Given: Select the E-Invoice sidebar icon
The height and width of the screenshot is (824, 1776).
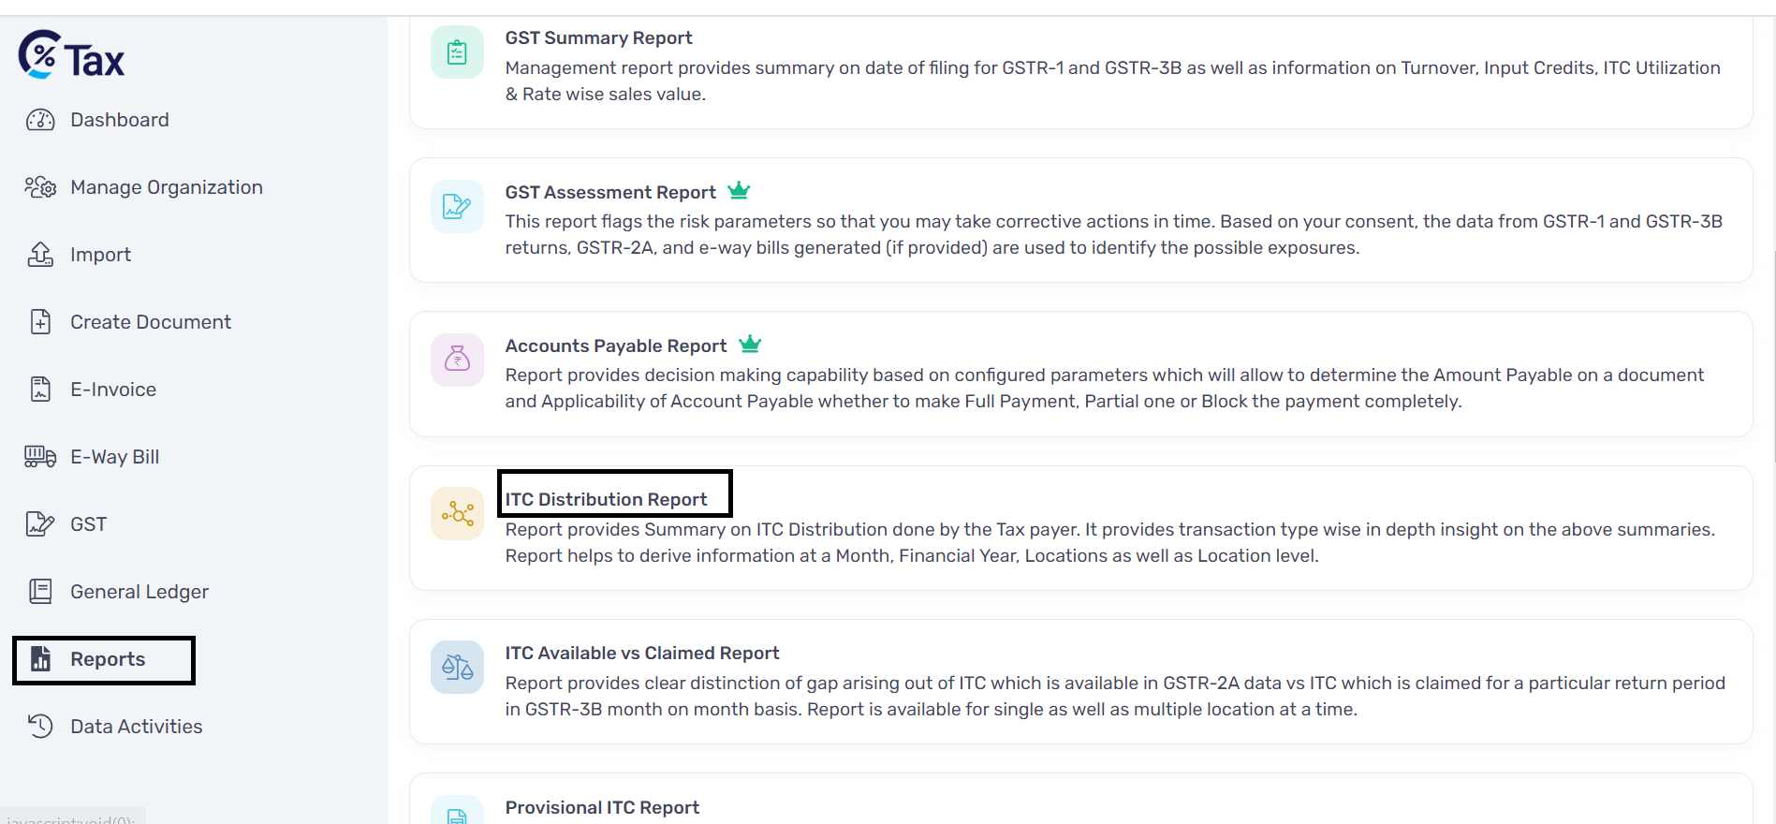Looking at the screenshot, I should [x=40, y=390].
